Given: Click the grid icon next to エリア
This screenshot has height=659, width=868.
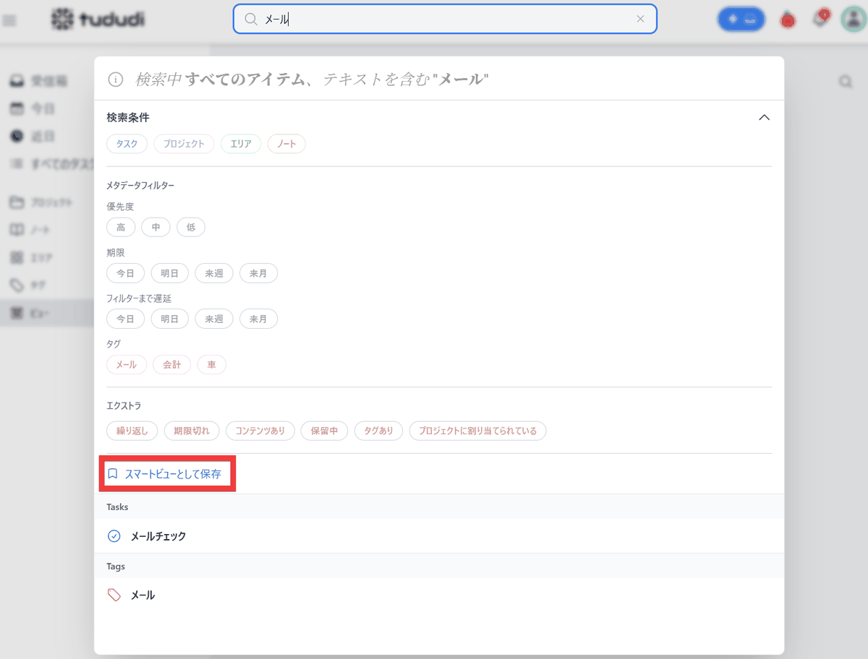Looking at the screenshot, I should pos(17,257).
